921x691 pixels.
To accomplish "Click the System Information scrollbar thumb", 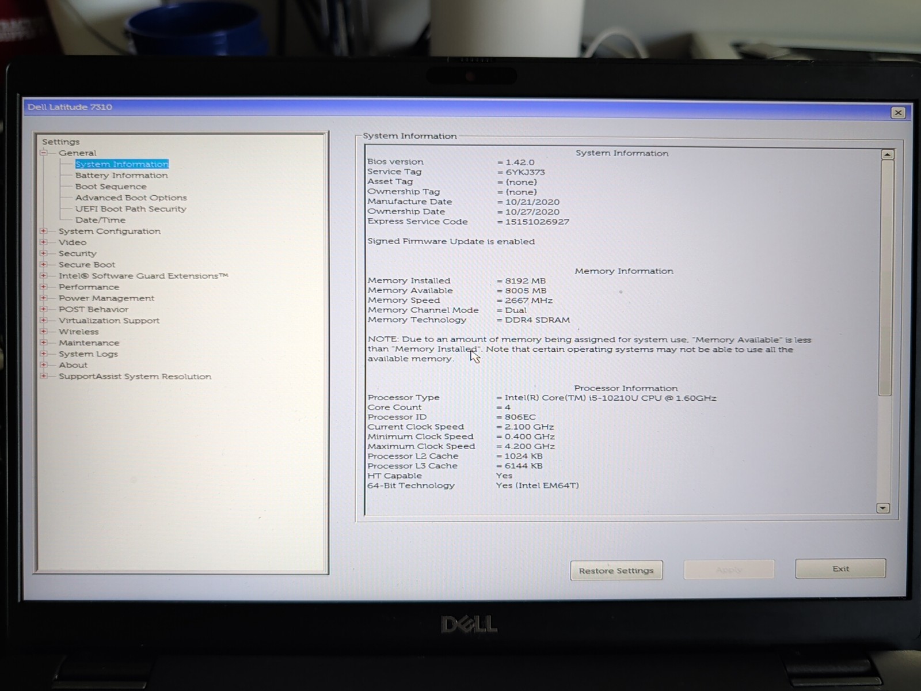I will (886, 278).
